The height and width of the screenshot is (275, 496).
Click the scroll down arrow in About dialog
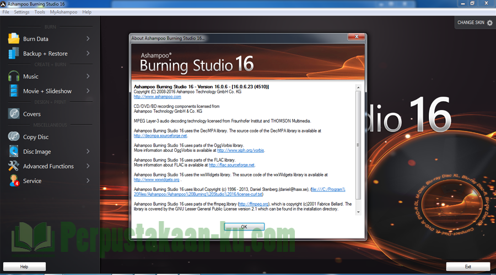click(358, 212)
